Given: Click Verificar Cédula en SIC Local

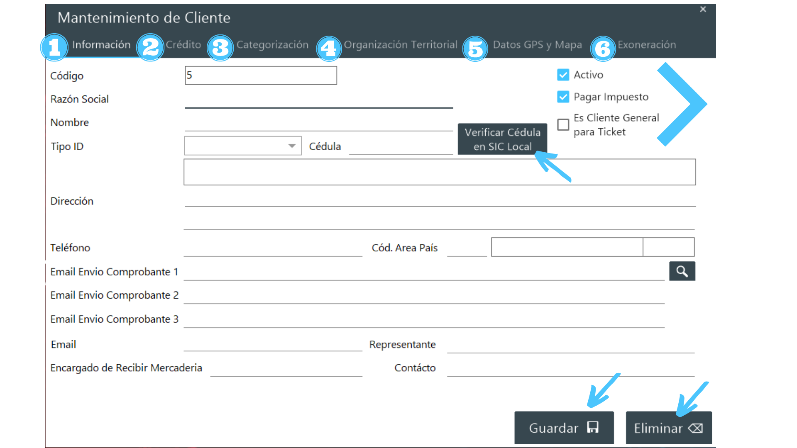Looking at the screenshot, I should 502,139.
